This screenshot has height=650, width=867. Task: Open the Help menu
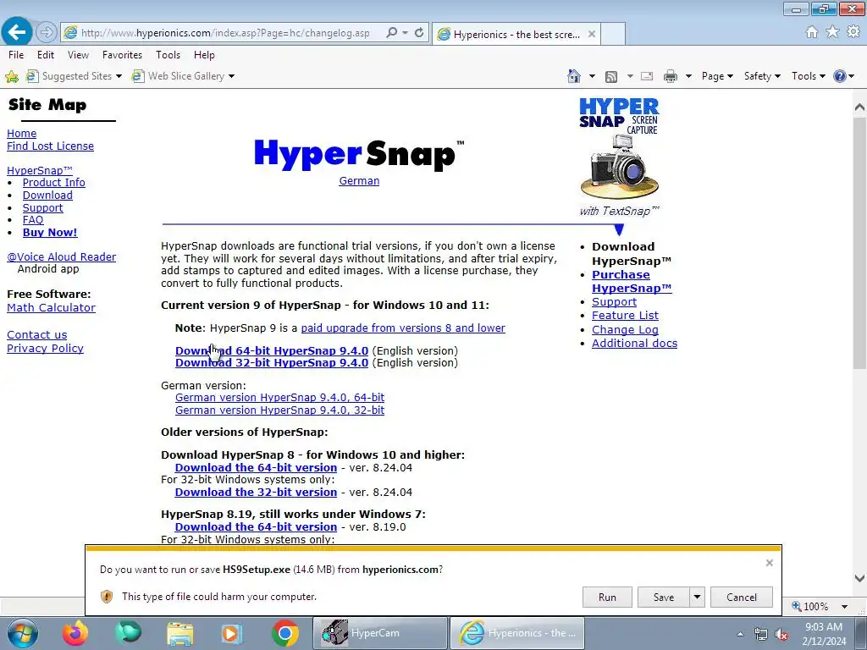tap(204, 55)
